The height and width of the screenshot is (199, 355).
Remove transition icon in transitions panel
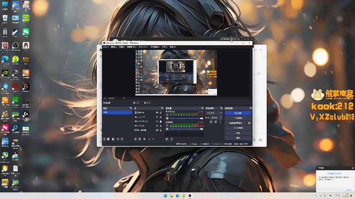pyautogui.click(x=216, y=122)
